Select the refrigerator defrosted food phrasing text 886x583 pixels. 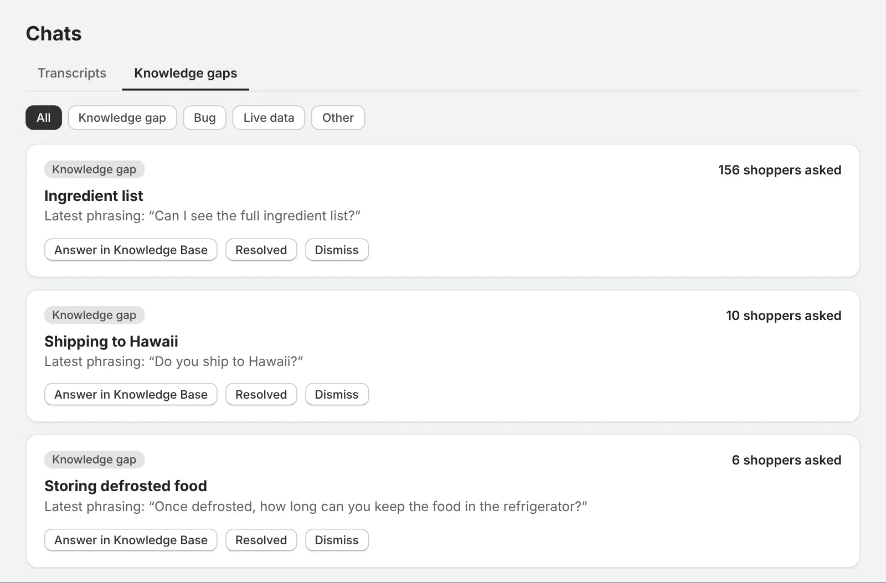[368, 507]
